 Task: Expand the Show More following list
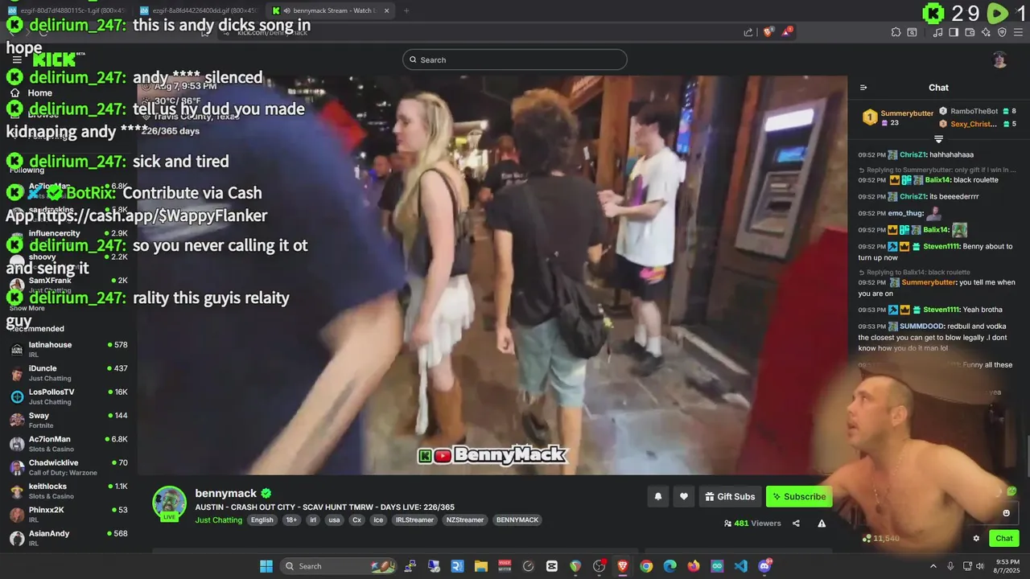coord(27,308)
